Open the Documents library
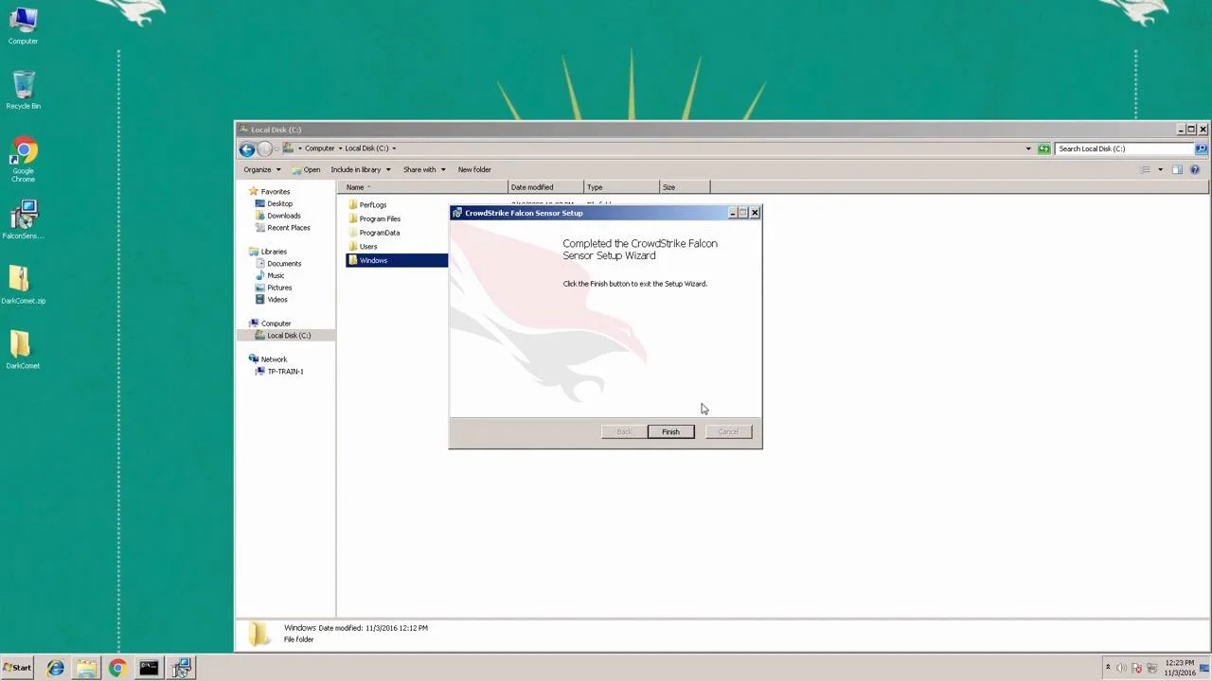Image resolution: width=1212 pixels, height=681 pixels. tap(278, 264)
